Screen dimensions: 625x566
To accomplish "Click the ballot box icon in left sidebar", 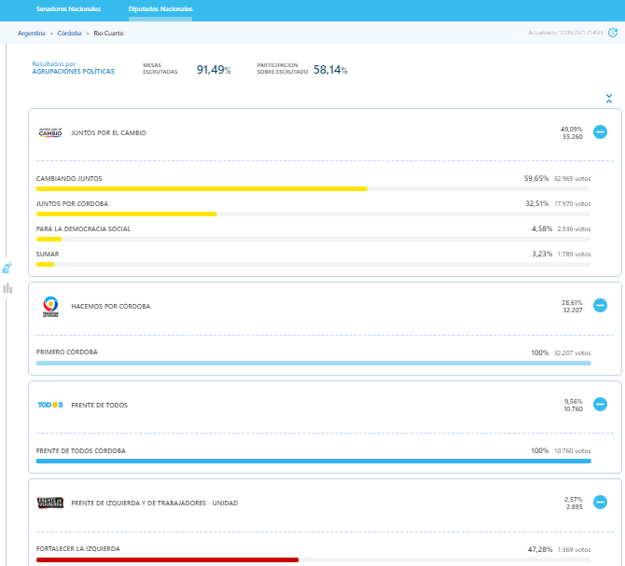I will click(x=7, y=268).
